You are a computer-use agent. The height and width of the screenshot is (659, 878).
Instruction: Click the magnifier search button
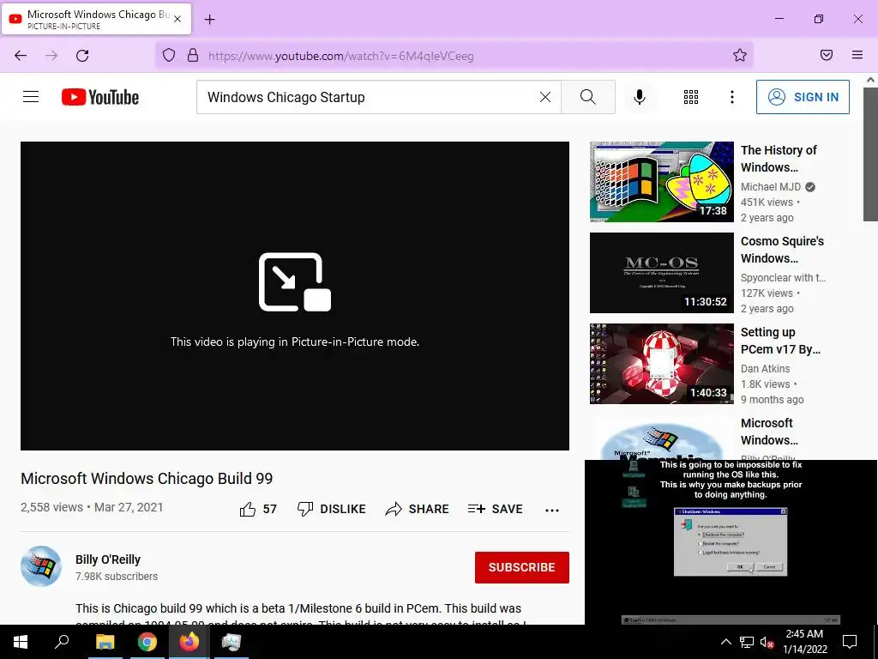(x=588, y=97)
